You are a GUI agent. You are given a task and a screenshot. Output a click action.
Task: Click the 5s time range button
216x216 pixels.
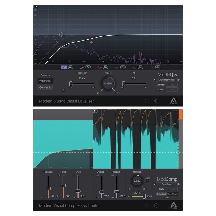(95, 111)
